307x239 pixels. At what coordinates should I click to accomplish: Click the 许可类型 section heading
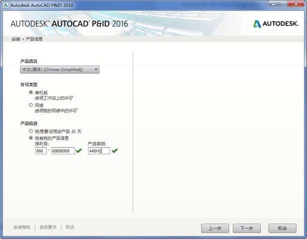click(x=29, y=85)
